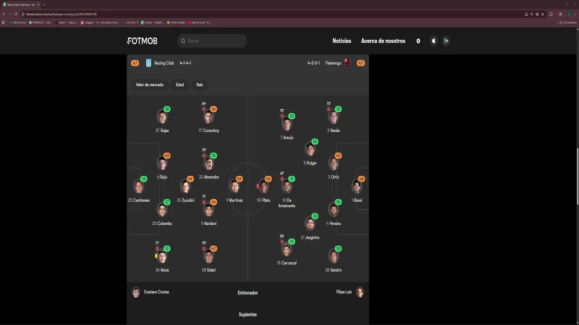Click the name 27 Rojas
The image size is (579, 325).
(162, 131)
